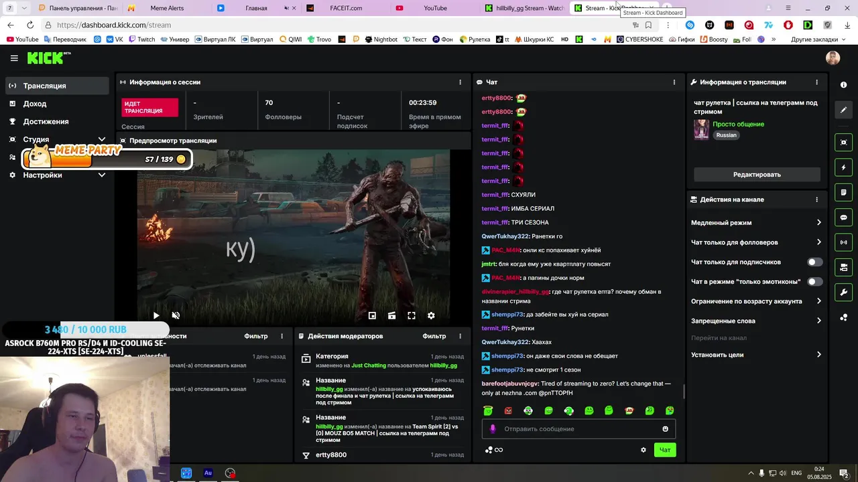Unmute the stream preview audio

point(176,315)
